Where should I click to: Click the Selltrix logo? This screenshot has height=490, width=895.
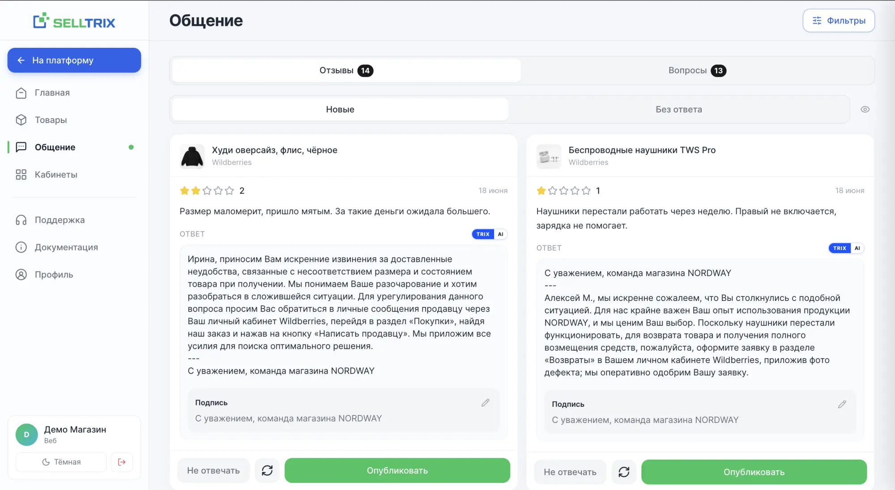[x=74, y=21]
